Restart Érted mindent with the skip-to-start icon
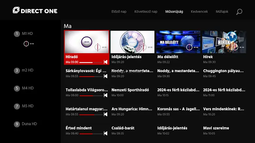The image size is (255, 143). pos(105,134)
